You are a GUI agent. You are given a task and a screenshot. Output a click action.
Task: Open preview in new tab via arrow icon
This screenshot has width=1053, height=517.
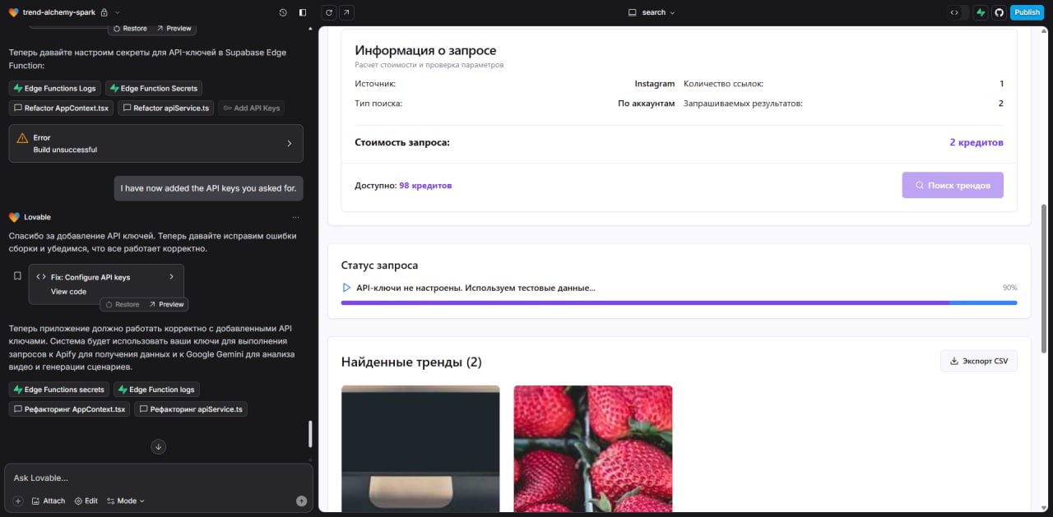coord(346,12)
